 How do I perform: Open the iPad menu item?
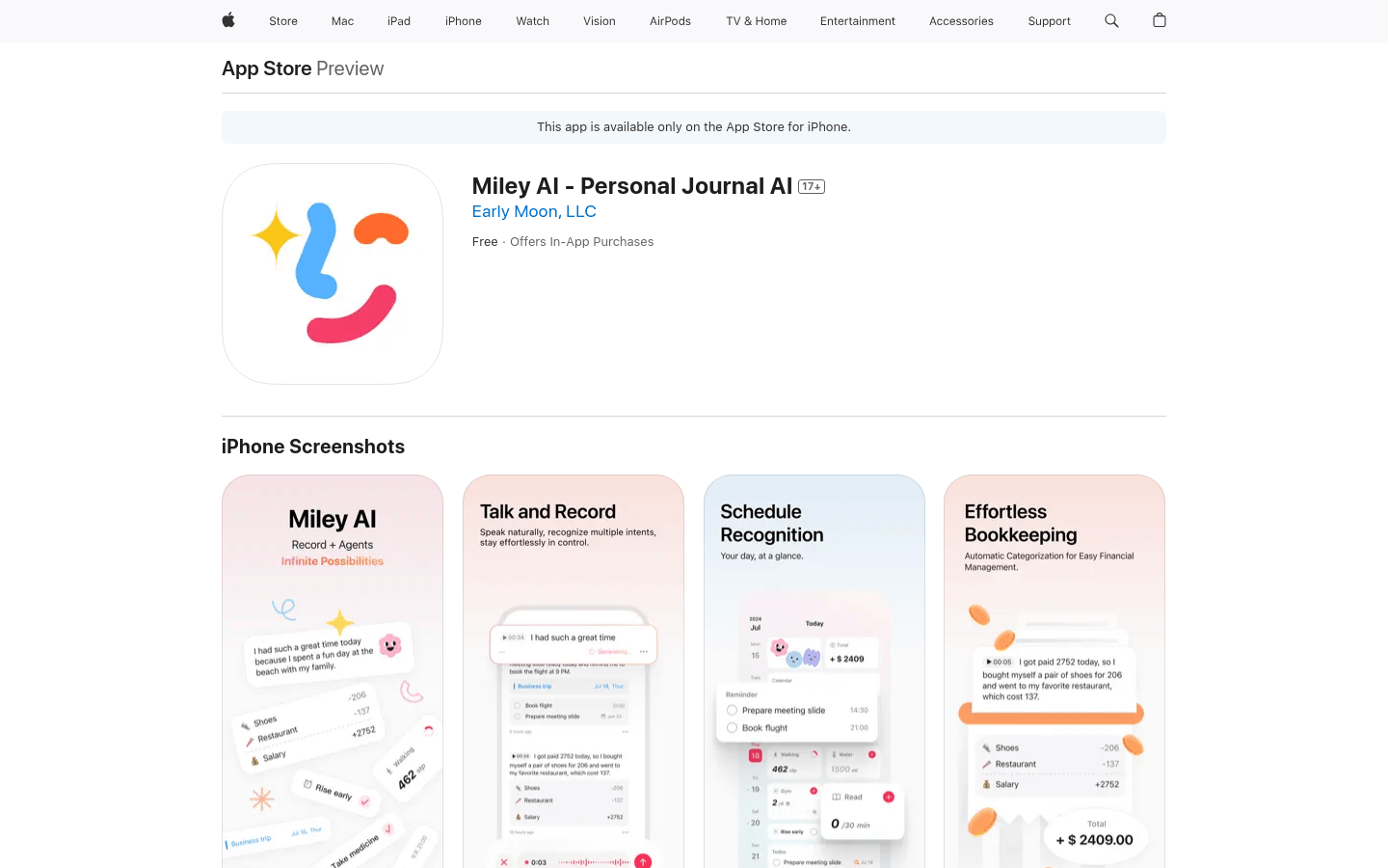tap(399, 21)
